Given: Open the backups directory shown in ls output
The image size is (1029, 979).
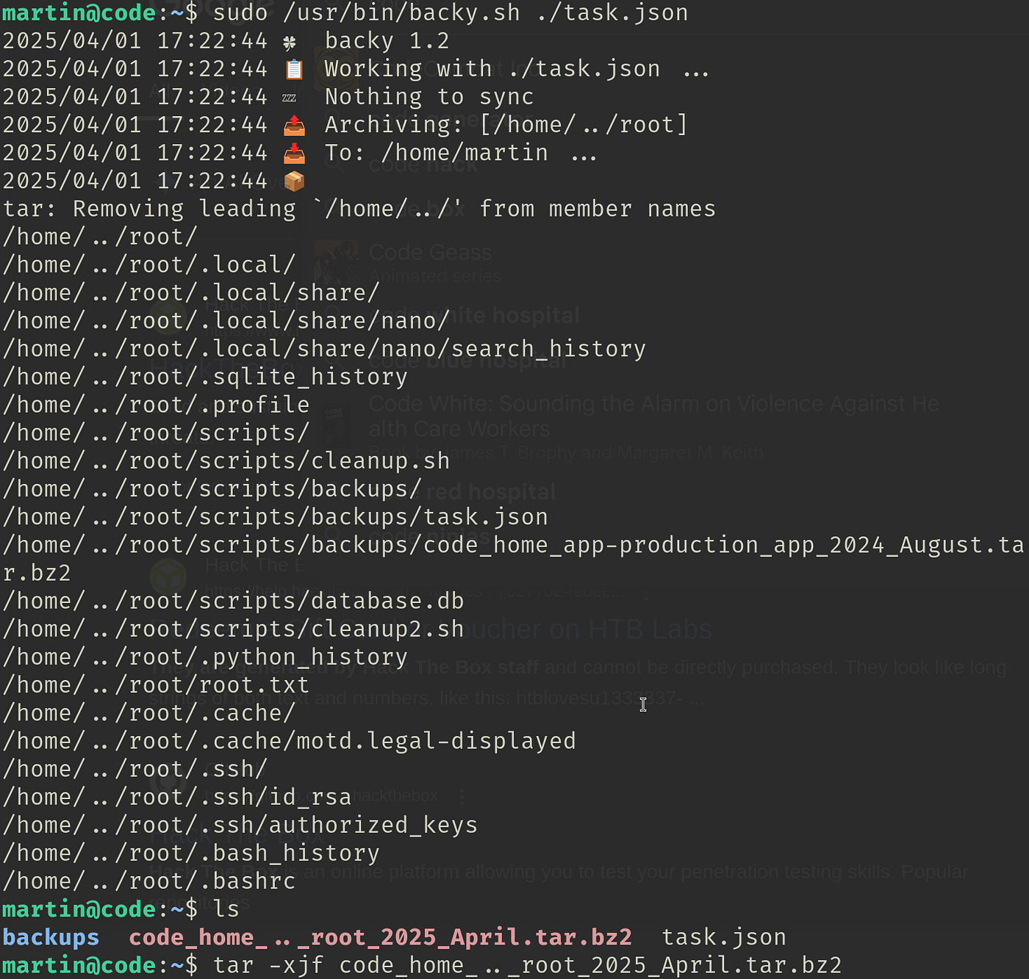Looking at the screenshot, I should (x=50, y=937).
